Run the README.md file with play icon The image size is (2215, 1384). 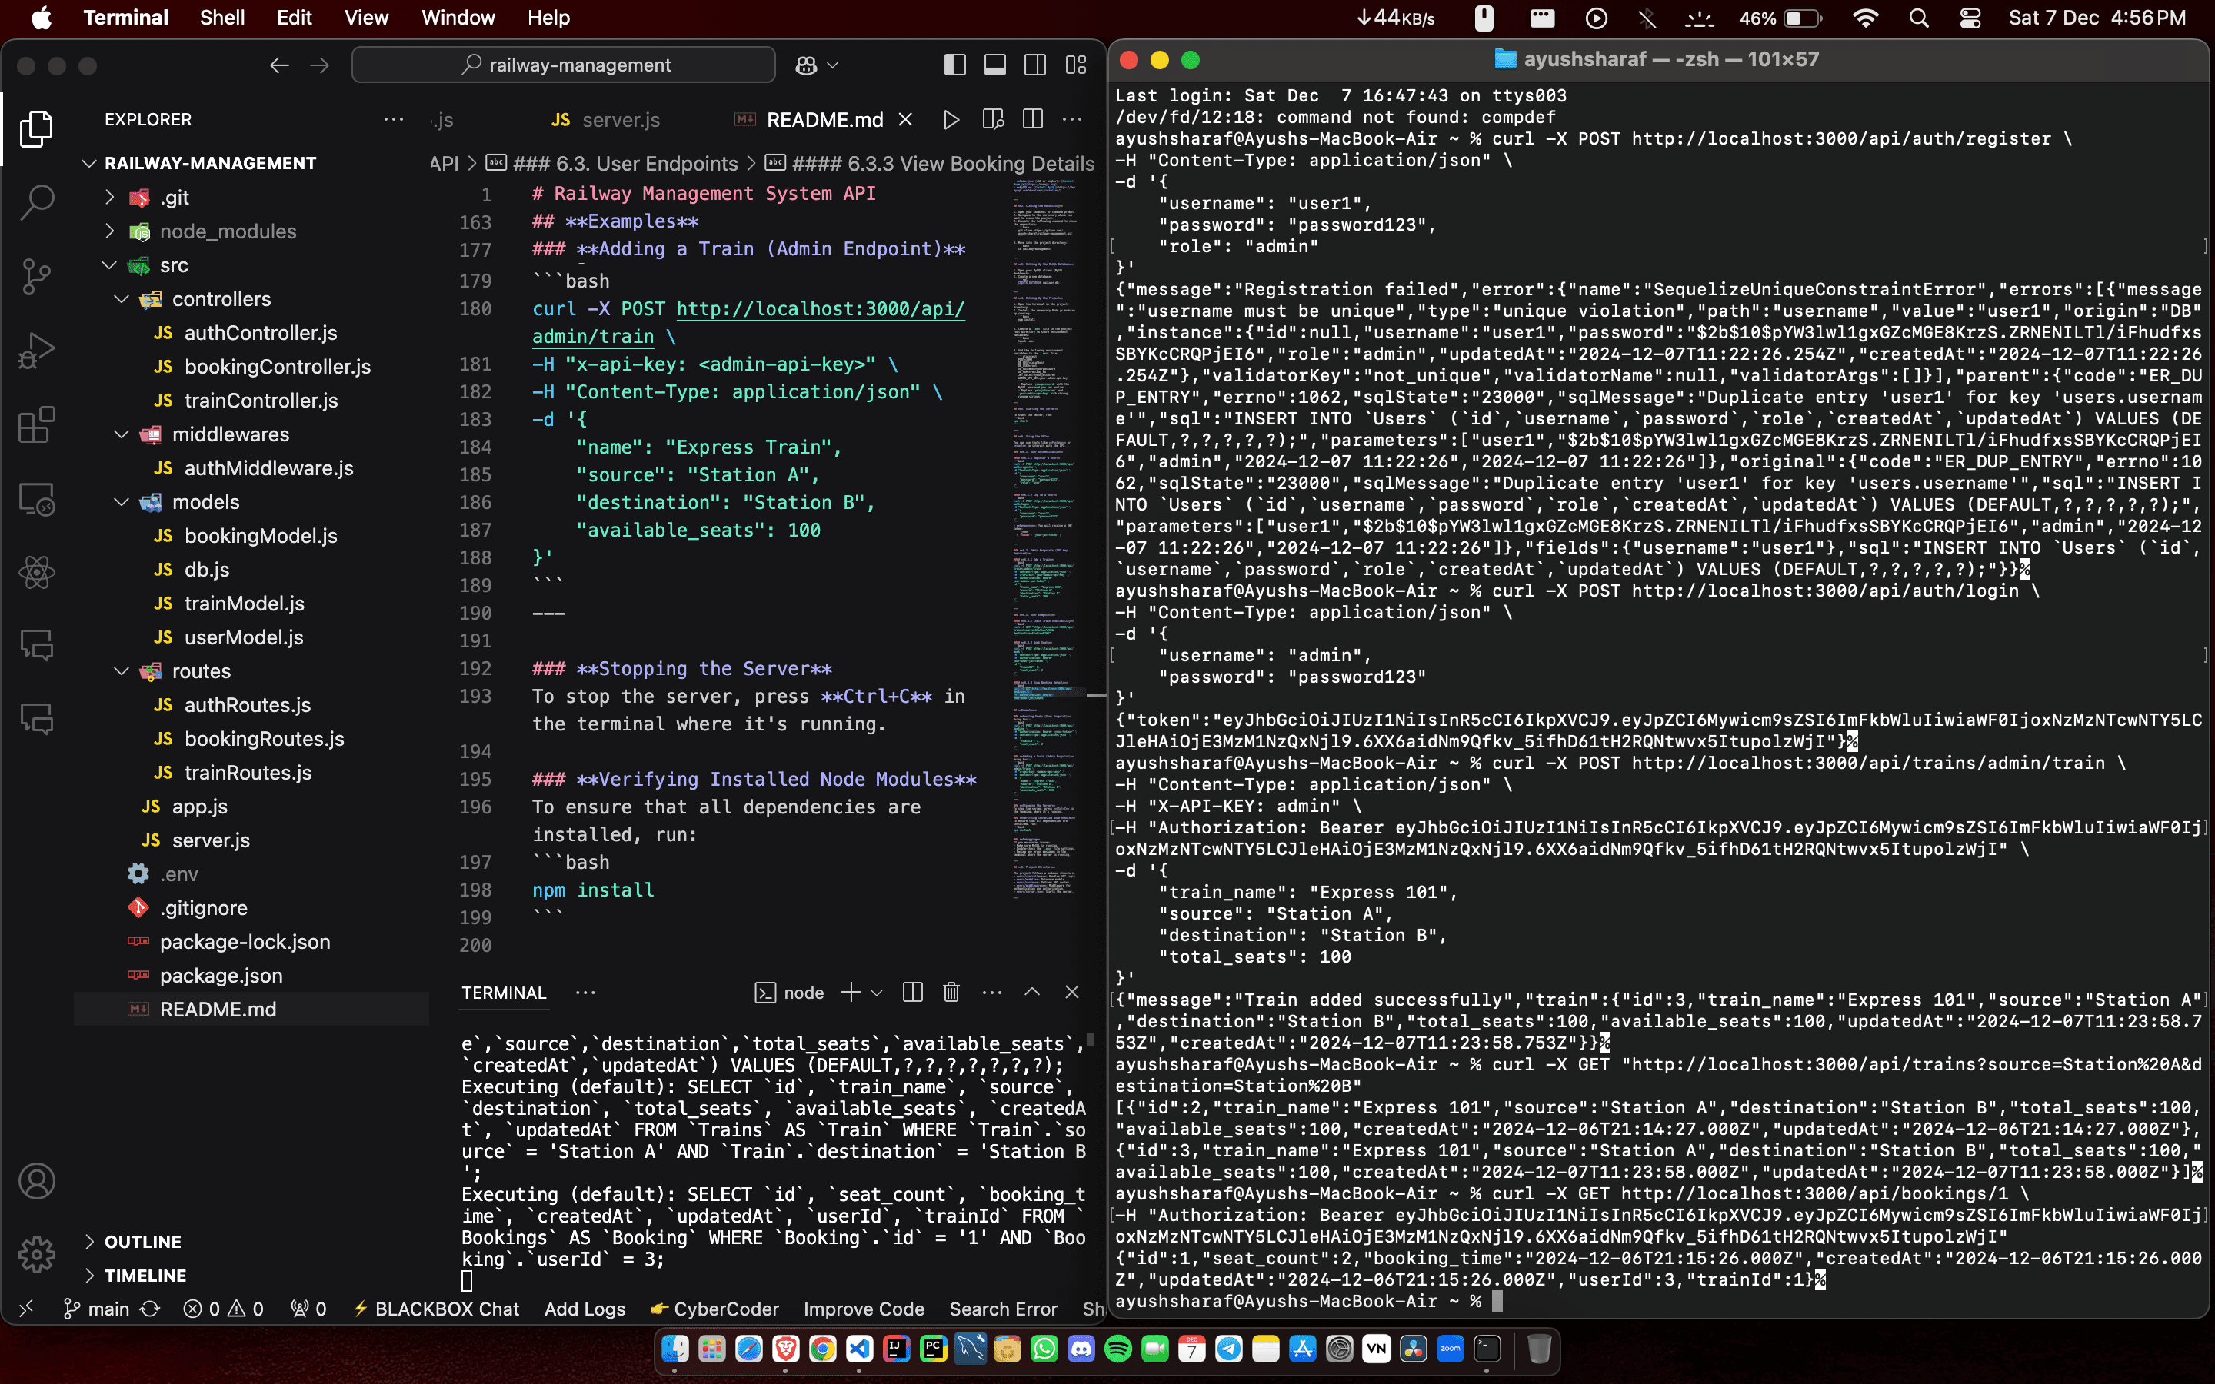pyautogui.click(x=951, y=120)
